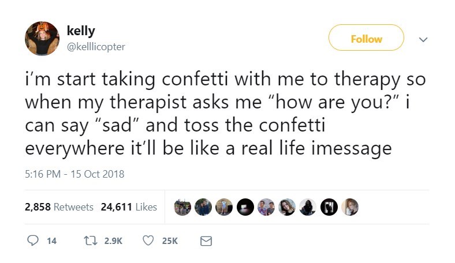View the 2,858 Retweets list
This screenshot has height=263, width=455.
pos(59,207)
